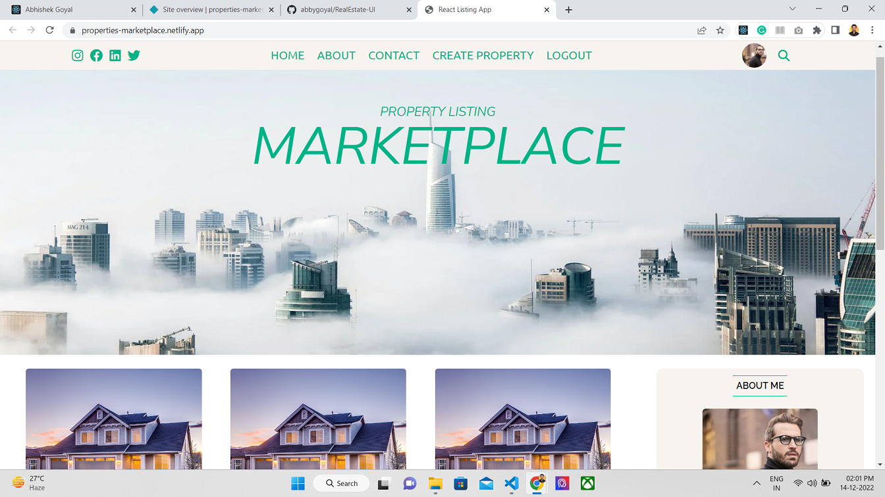Open the CREATE PROPERTY page
Screen dimensions: 885x497
483,55
